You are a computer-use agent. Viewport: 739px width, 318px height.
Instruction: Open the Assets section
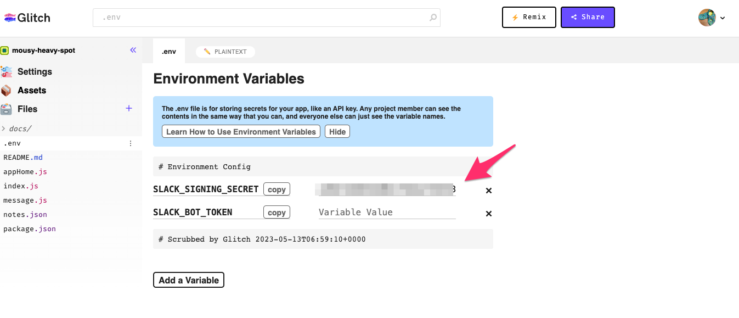pyautogui.click(x=31, y=90)
